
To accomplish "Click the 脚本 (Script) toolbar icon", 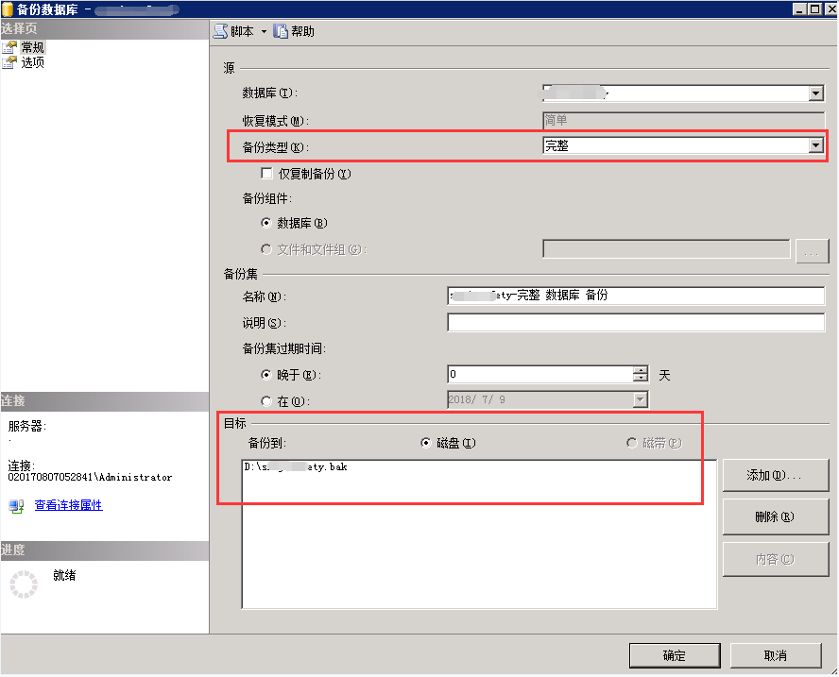I will [221, 31].
